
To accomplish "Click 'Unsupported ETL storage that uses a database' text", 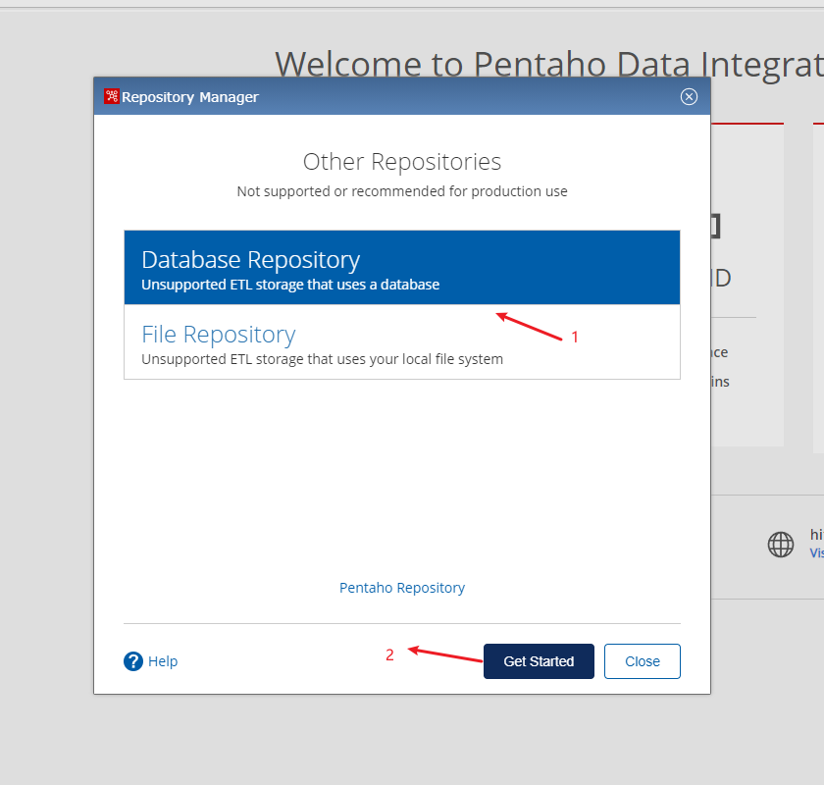I will (x=290, y=285).
